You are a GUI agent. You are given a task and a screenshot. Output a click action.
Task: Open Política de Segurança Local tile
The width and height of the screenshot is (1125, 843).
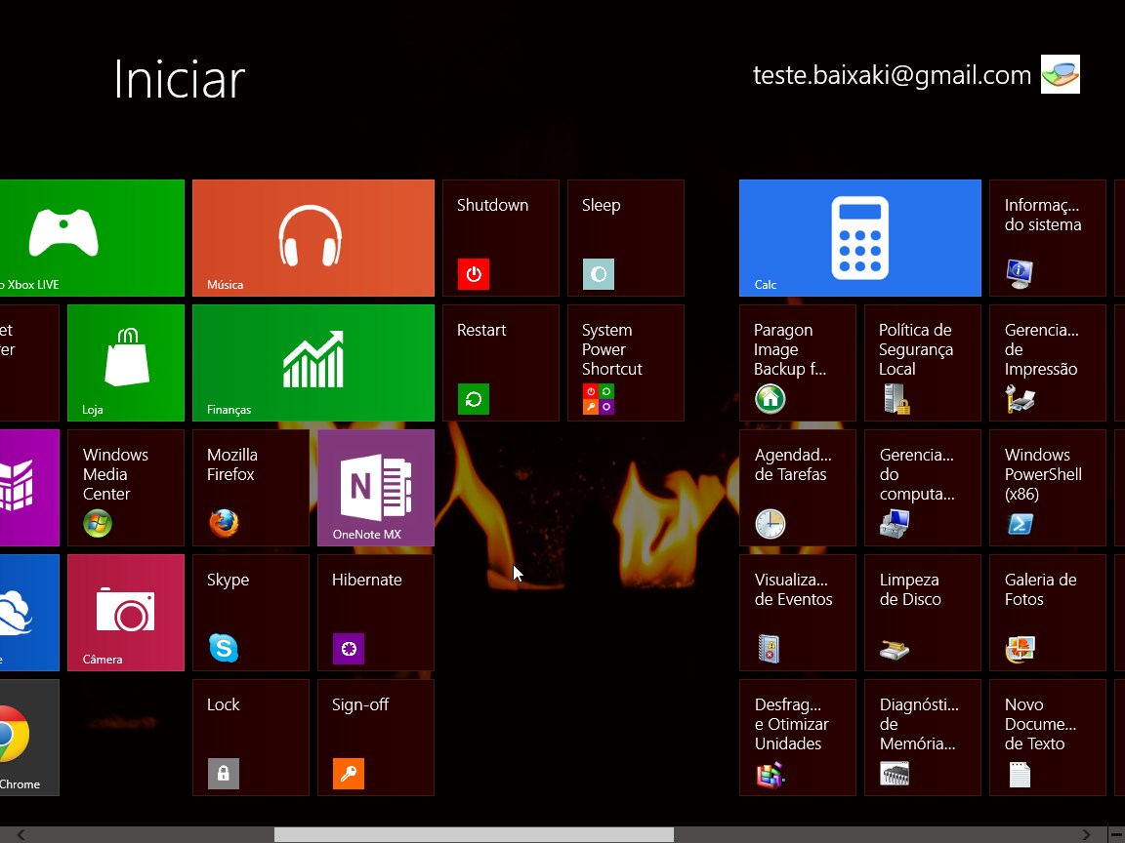(923, 363)
